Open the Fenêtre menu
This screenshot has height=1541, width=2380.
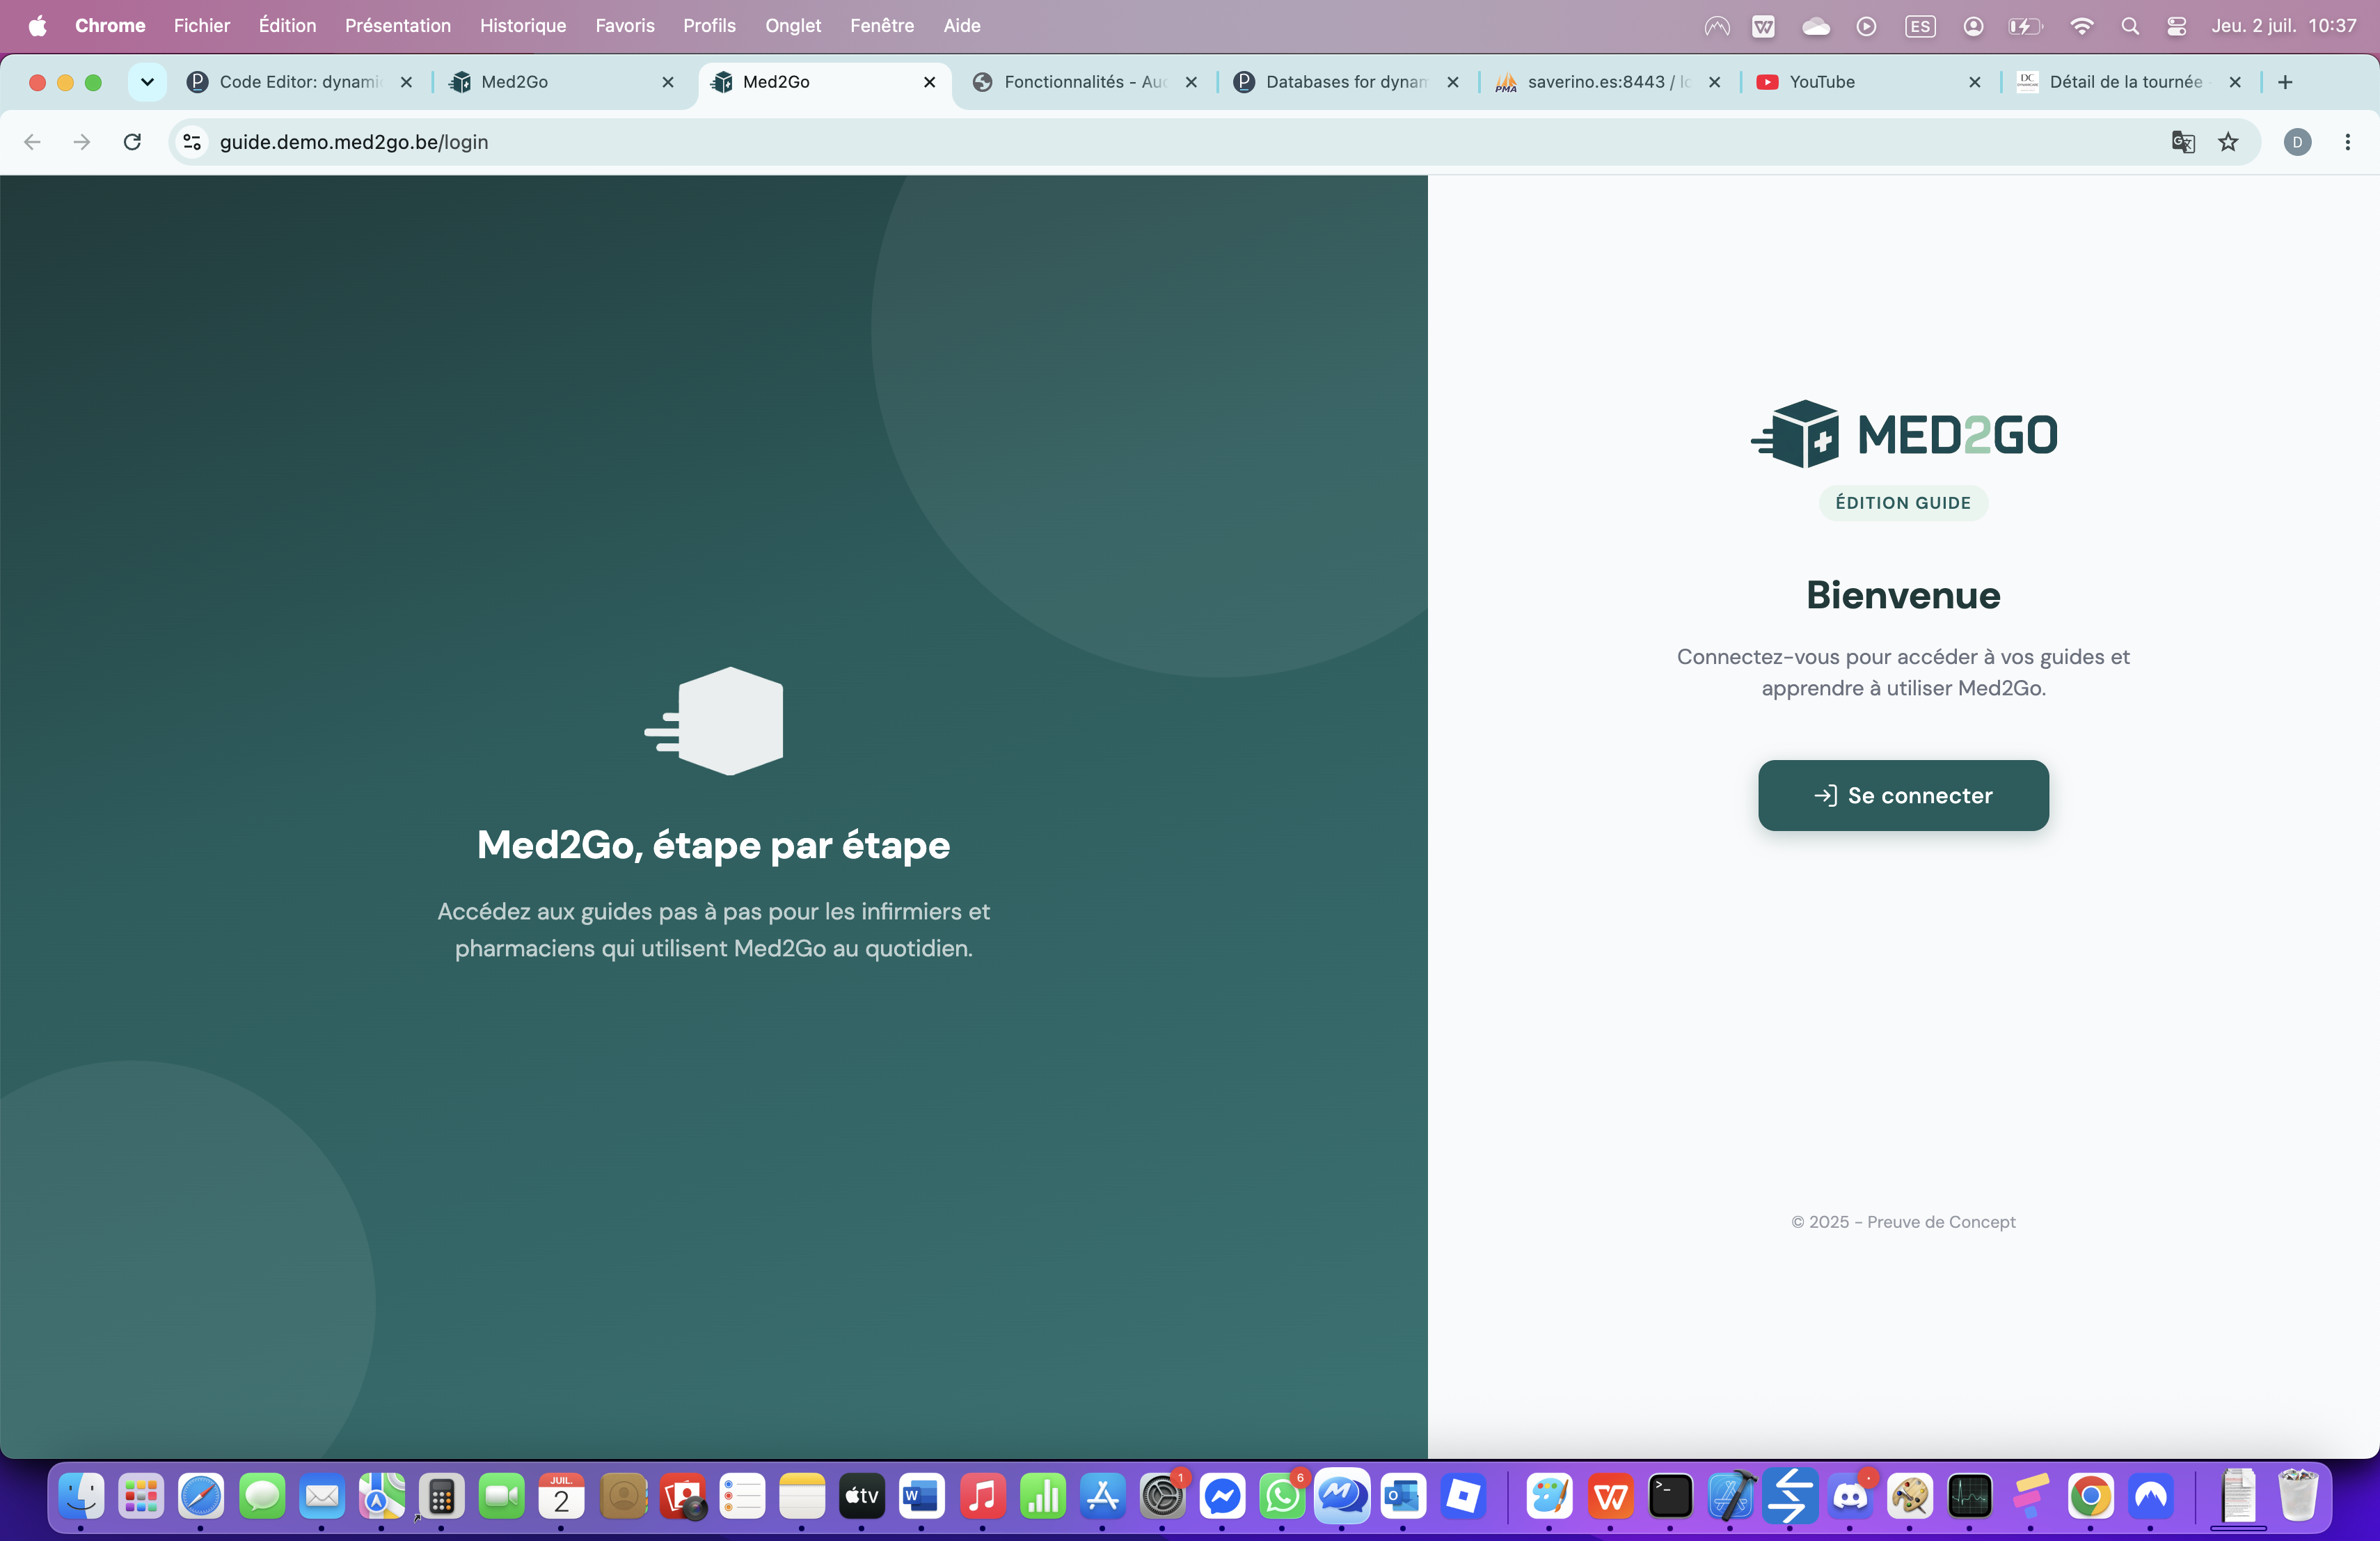tap(882, 26)
